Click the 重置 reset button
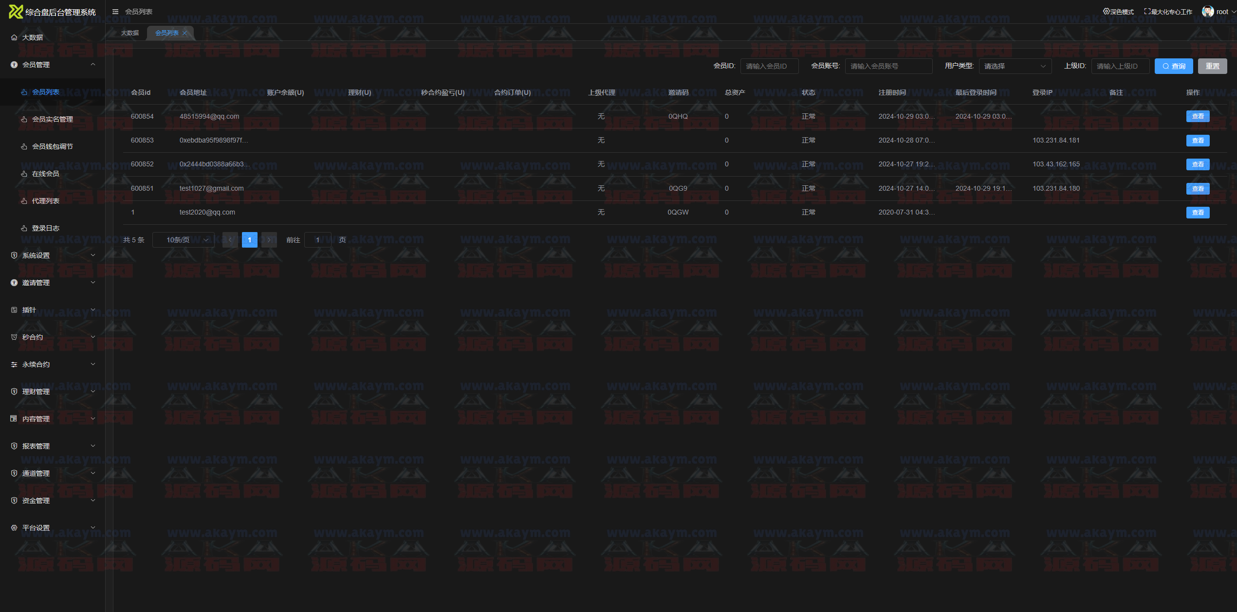The height and width of the screenshot is (612, 1237). coord(1212,66)
